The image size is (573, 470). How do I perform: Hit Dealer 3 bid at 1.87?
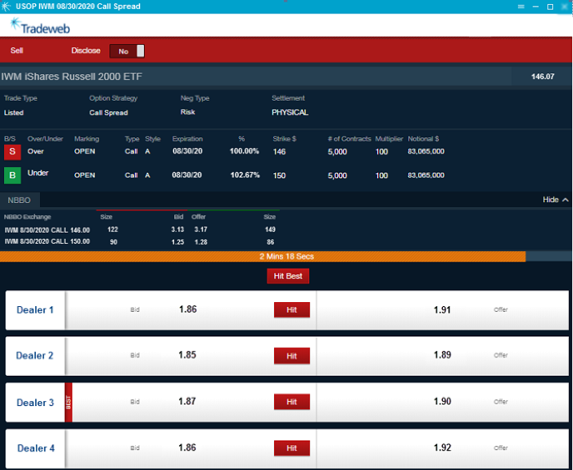pos(291,402)
